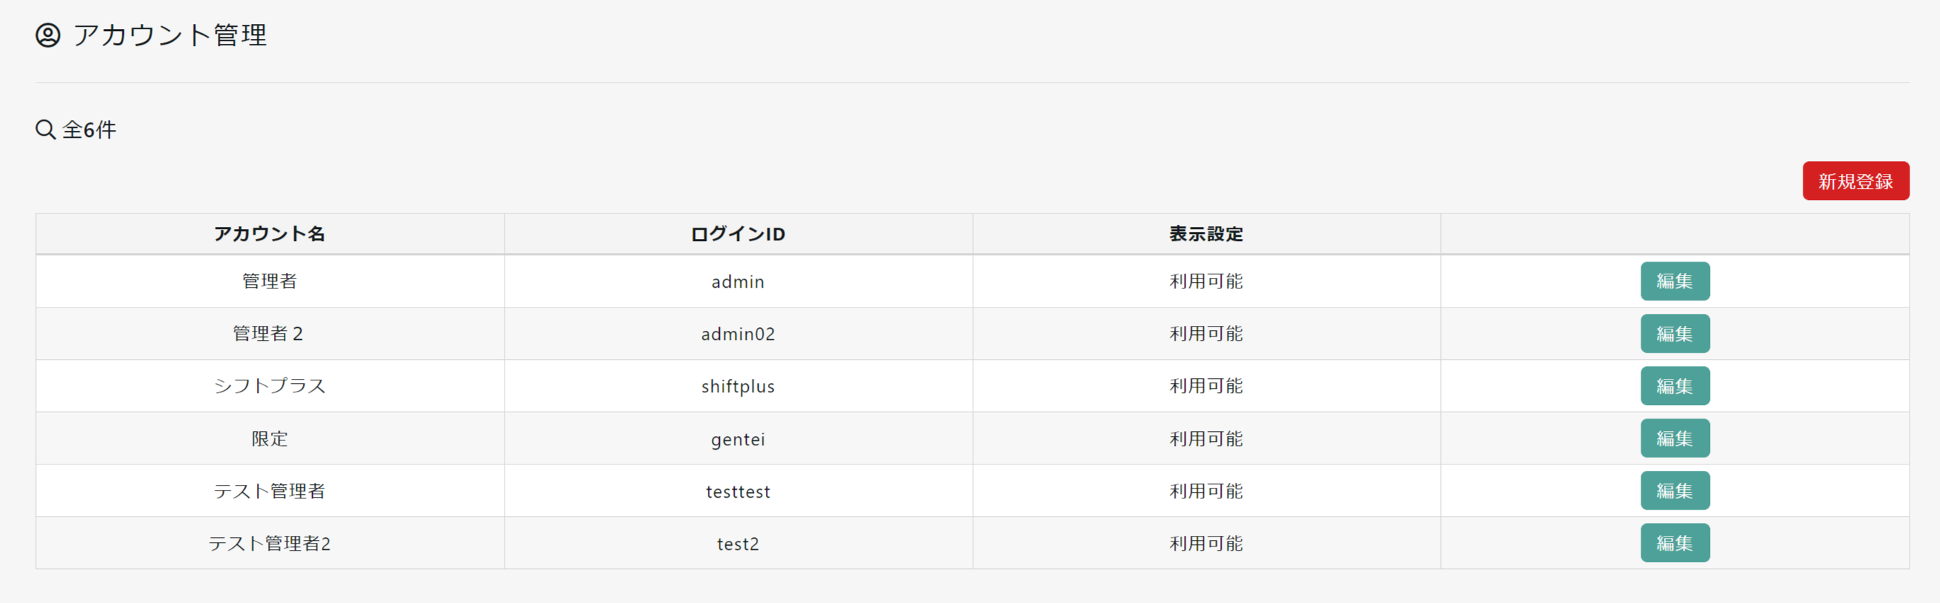The height and width of the screenshot is (603, 1940).
Task: Click 編集 button for admin account
Action: click(1674, 281)
